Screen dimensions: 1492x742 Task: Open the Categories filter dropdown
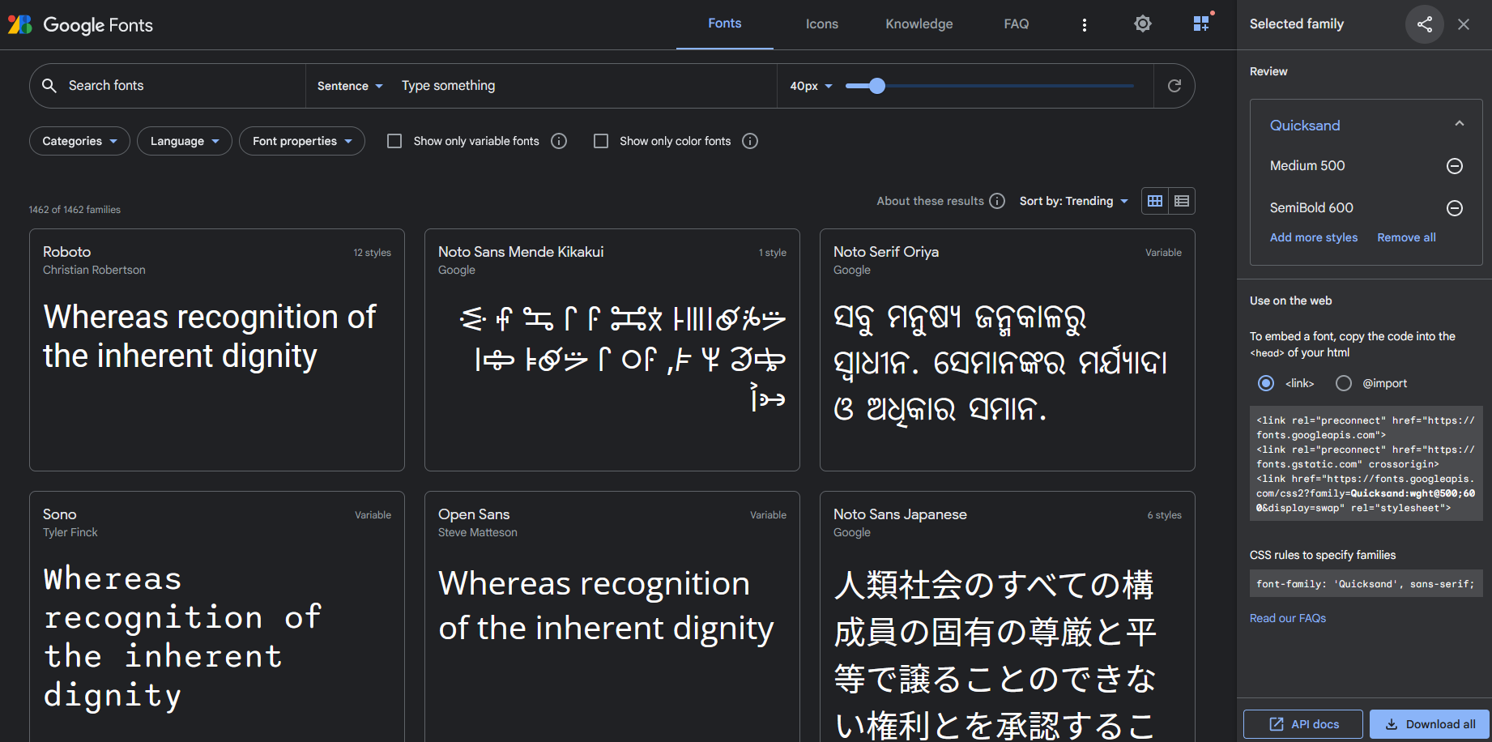pos(79,141)
